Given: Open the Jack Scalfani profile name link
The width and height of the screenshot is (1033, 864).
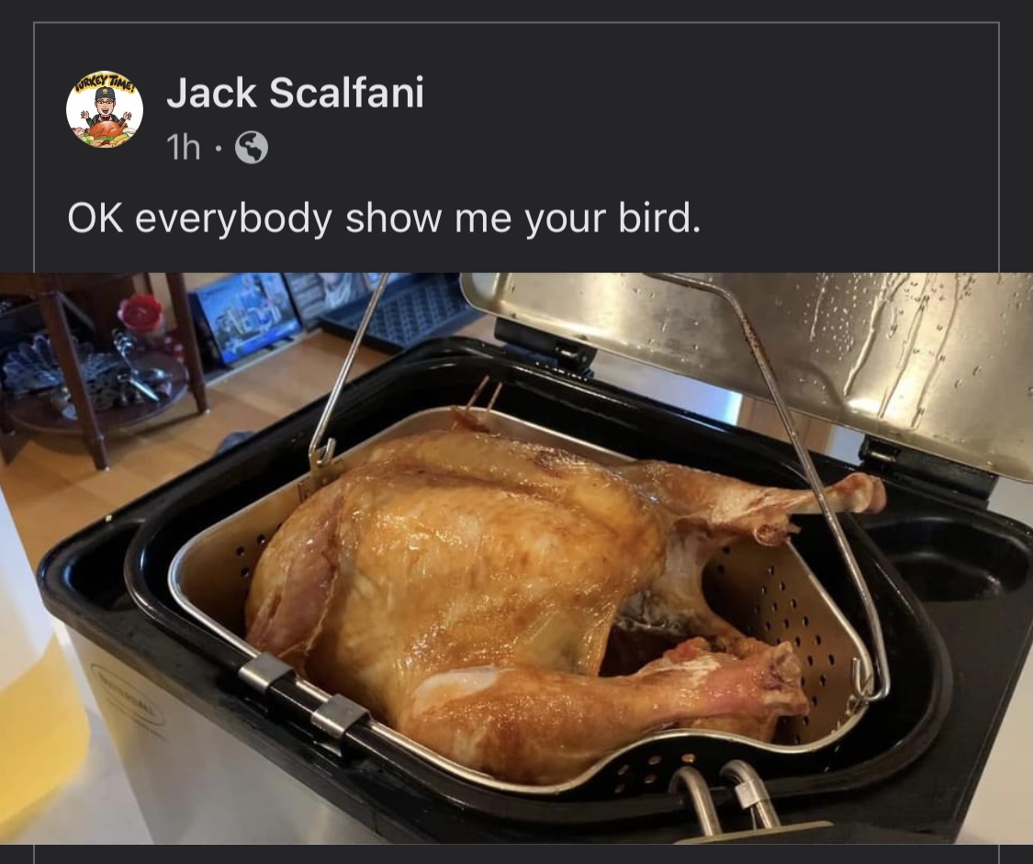Looking at the screenshot, I should pyautogui.click(x=295, y=92).
